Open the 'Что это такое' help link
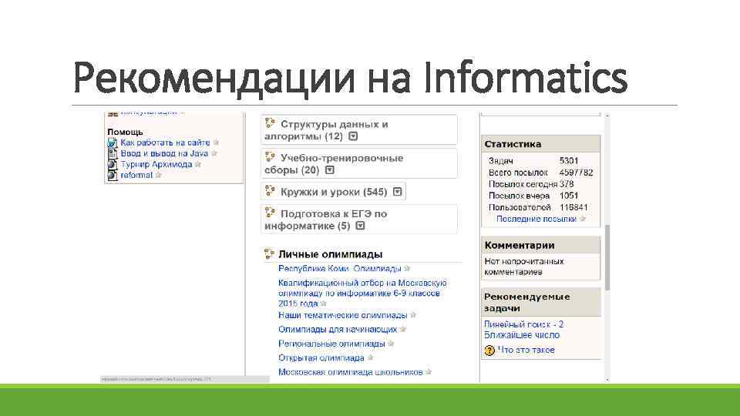The width and height of the screenshot is (740, 416). click(526, 350)
